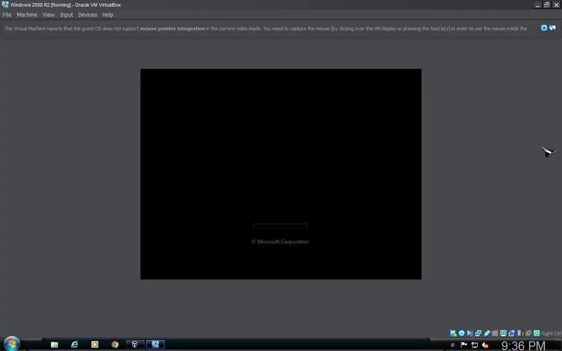This screenshot has width=562, height=351.
Task: Click the mouse integration indicator
Action: coord(529,333)
